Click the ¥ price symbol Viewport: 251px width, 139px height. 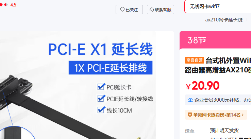coord(188,87)
